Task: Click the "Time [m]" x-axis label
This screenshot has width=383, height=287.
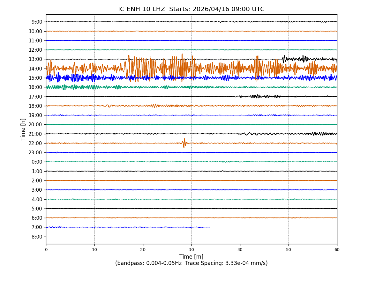Action: [191, 257]
